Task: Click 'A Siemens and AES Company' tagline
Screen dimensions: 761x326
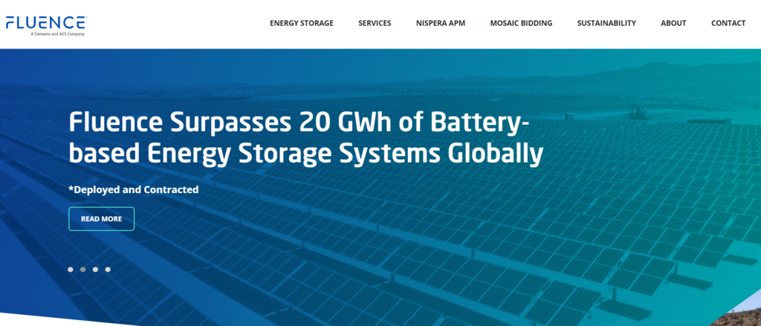Action: point(58,34)
